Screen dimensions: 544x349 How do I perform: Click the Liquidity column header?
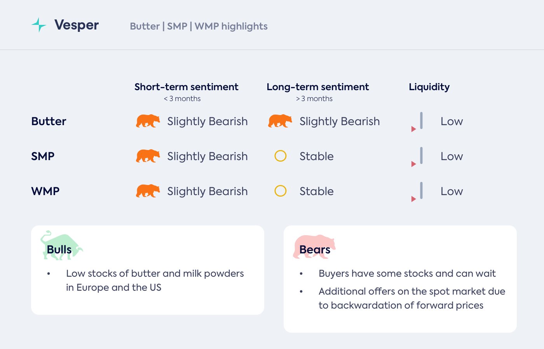click(x=429, y=87)
